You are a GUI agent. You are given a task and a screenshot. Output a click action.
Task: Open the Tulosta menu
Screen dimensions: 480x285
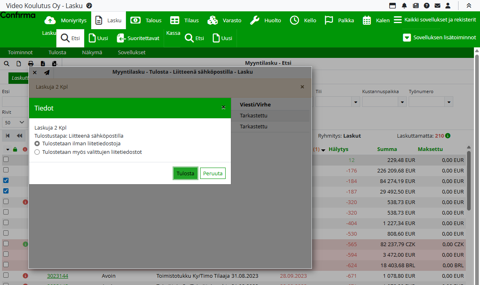pos(57,53)
